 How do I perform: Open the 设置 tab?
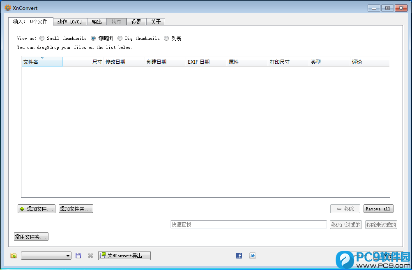coord(136,22)
